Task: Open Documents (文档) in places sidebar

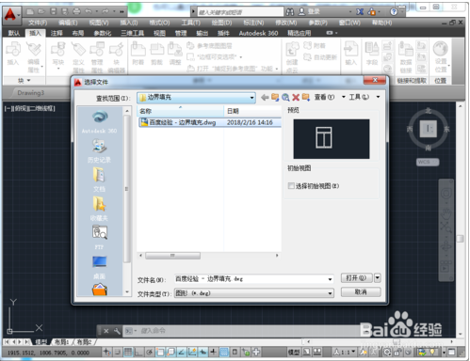Action: [x=100, y=180]
